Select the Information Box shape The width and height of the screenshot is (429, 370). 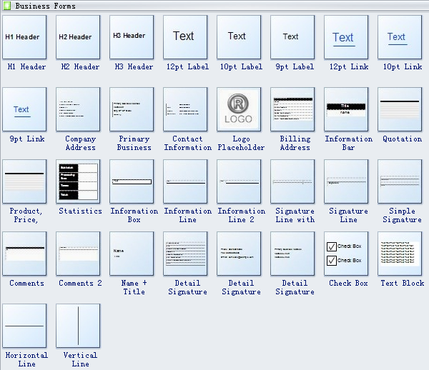point(132,181)
